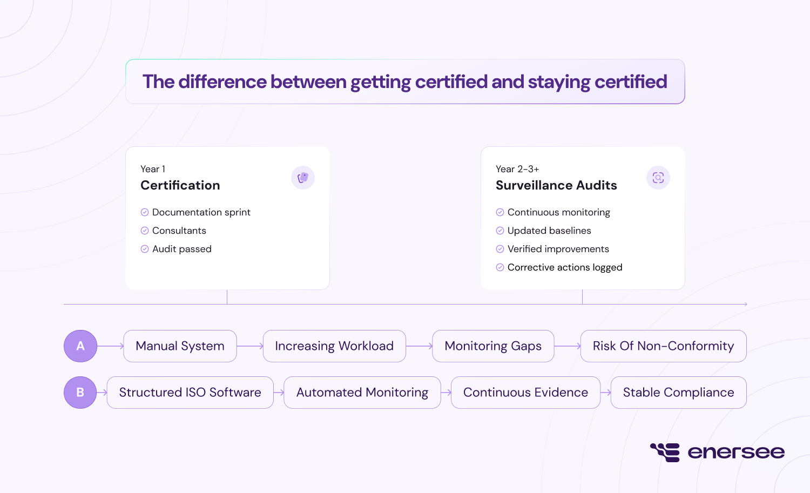Toggle the checkmark beside Corrective actions logged
810x493 pixels.
pos(500,267)
